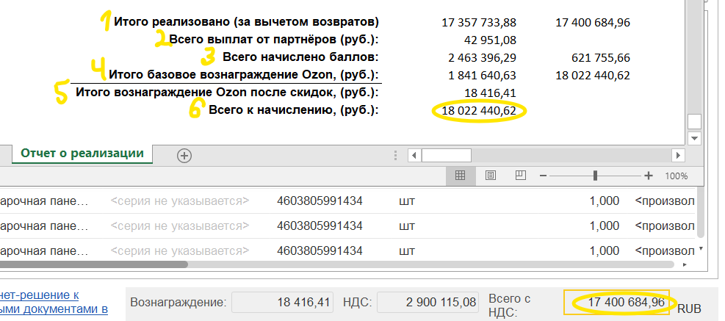Select cell with value 18 022 440,62 for Всего к начислению
The height and width of the screenshot is (321, 725).
(478, 110)
